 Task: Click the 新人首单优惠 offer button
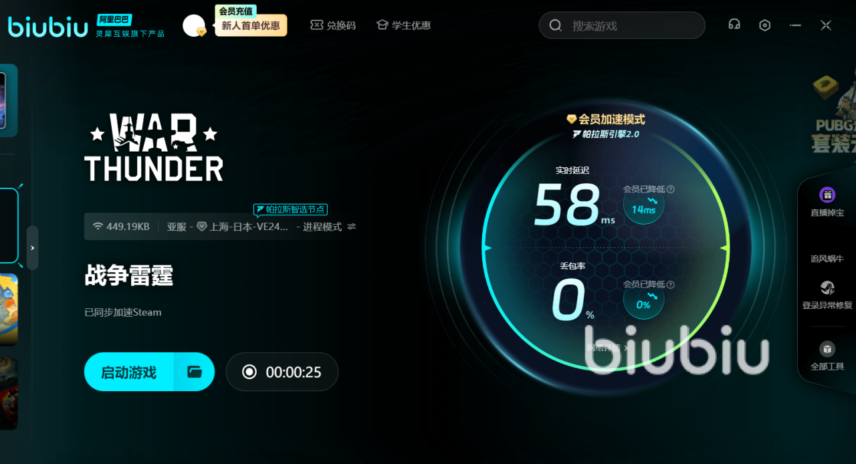click(x=251, y=25)
